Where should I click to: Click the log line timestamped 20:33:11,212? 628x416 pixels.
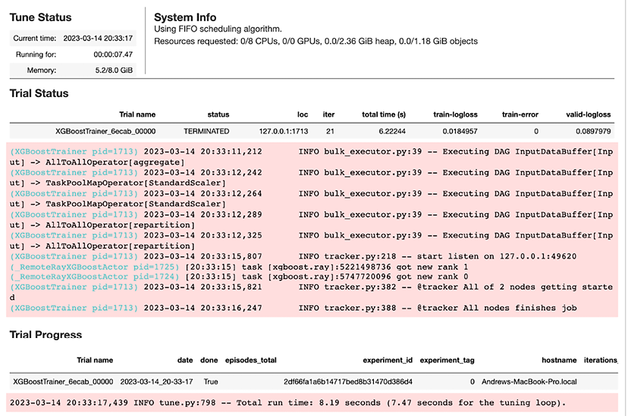pos(311,157)
